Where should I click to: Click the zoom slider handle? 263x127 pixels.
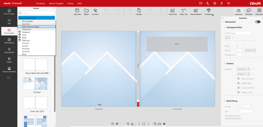tap(117, 124)
